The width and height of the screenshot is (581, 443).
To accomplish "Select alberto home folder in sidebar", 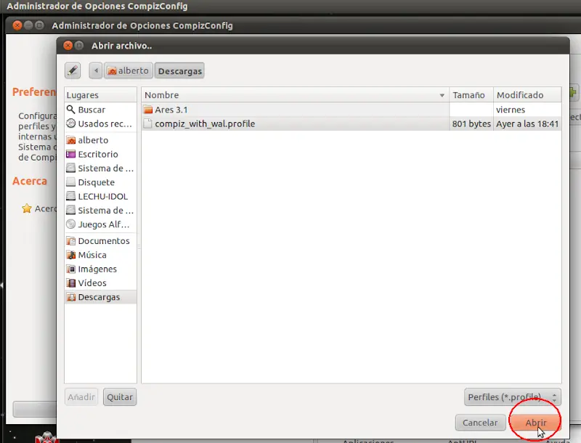I will pyautogui.click(x=100, y=140).
